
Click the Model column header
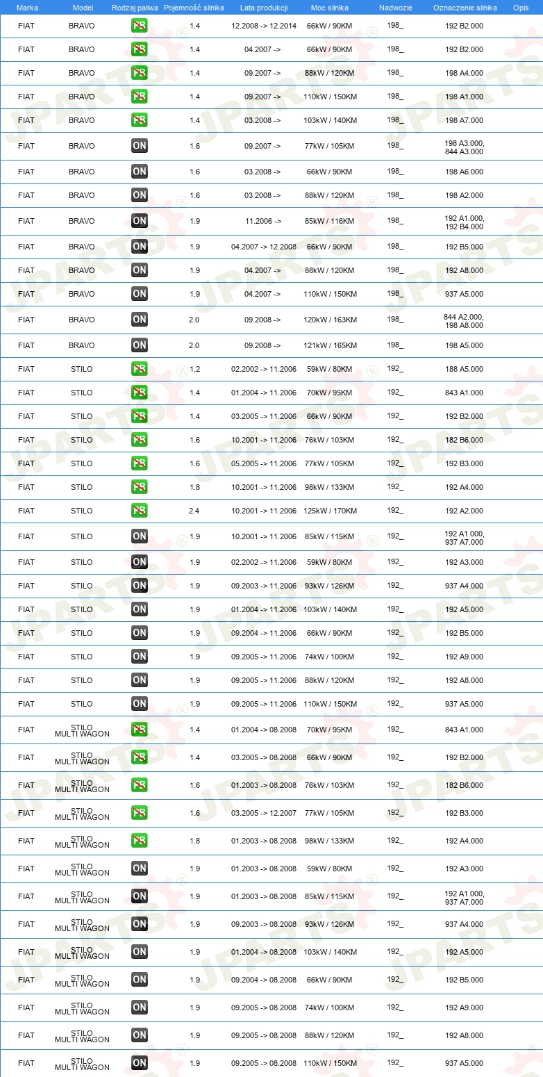pyautogui.click(x=83, y=8)
